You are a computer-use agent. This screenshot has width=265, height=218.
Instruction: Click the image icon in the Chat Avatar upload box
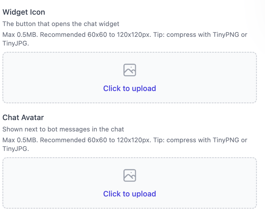pos(130,175)
